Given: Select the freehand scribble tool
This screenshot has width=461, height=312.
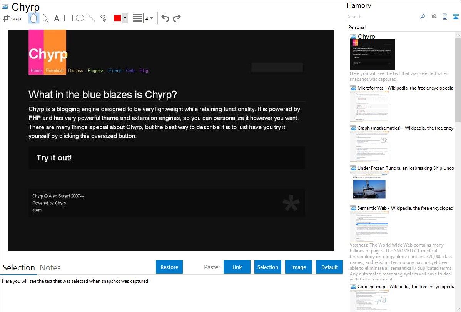Looking at the screenshot, I should click(x=103, y=18).
